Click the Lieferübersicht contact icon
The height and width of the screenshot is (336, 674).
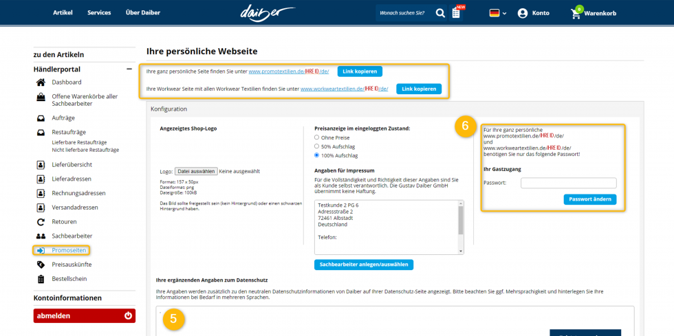(x=41, y=164)
